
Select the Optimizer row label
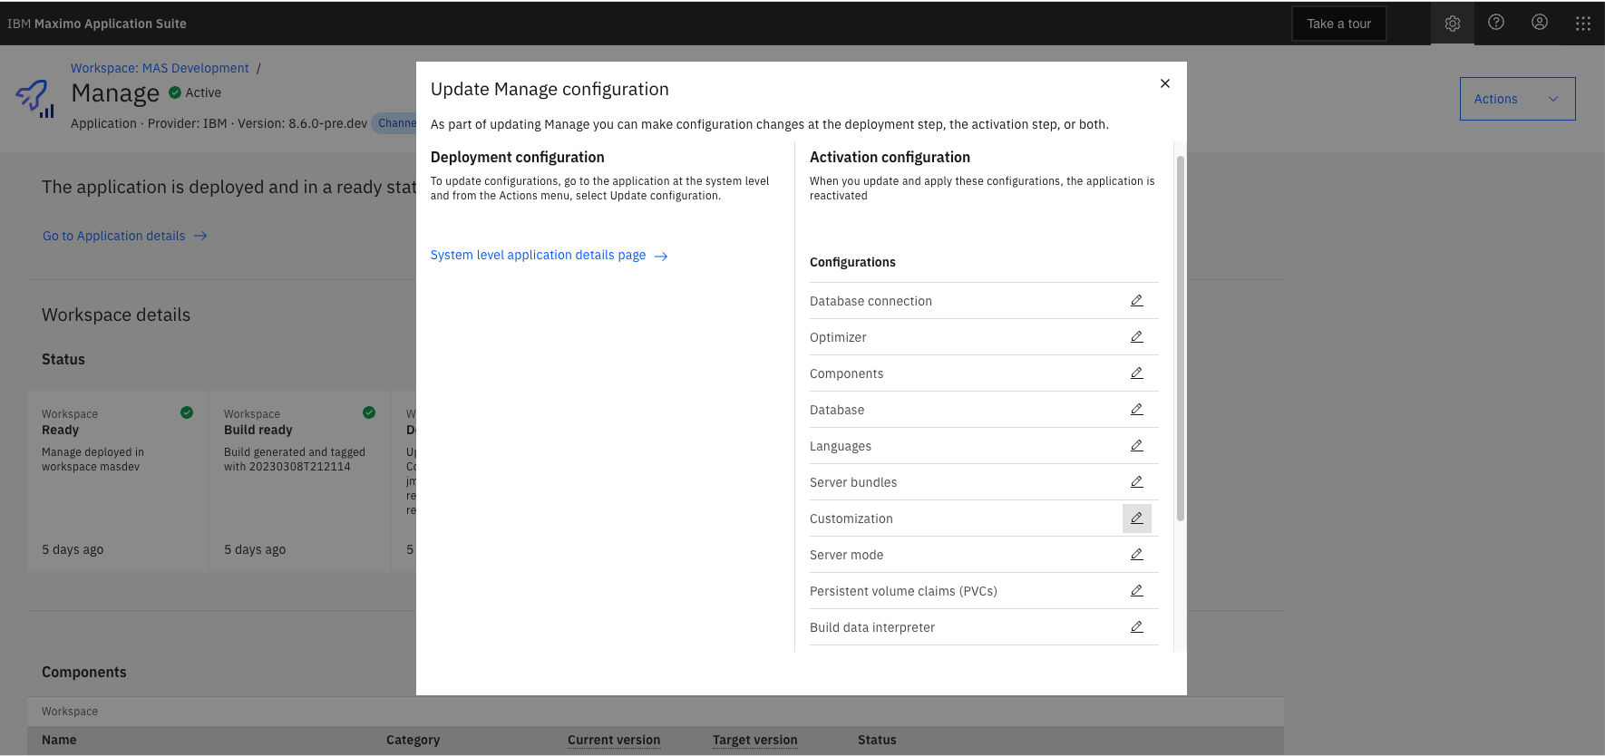(x=838, y=337)
